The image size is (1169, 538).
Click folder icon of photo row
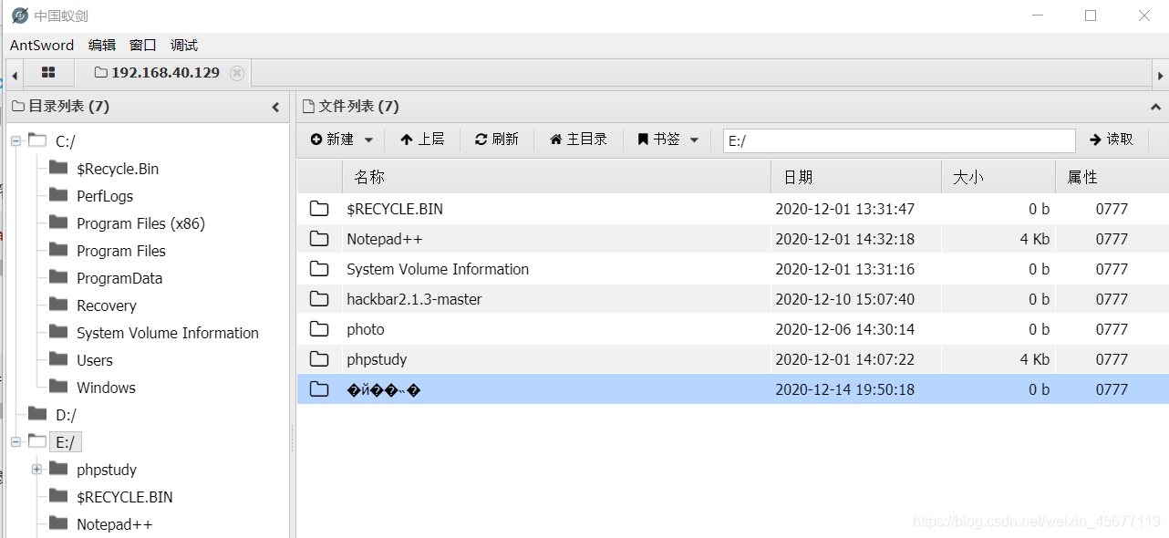pyautogui.click(x=319, y=329)
